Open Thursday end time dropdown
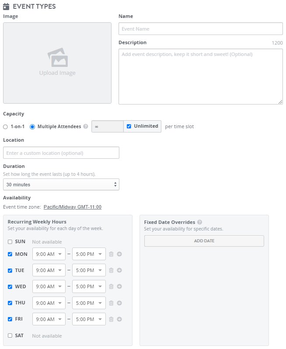 [x=89, y=303]
